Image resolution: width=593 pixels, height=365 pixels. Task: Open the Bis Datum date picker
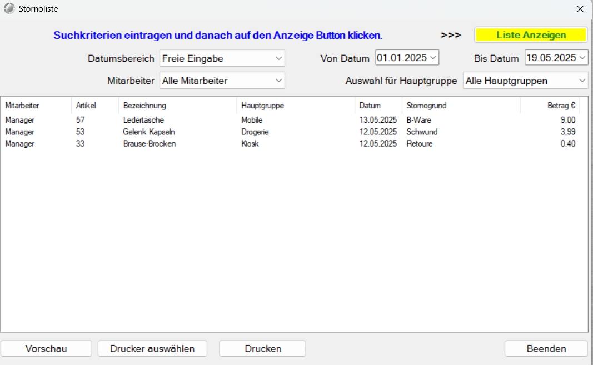[582, 58]
